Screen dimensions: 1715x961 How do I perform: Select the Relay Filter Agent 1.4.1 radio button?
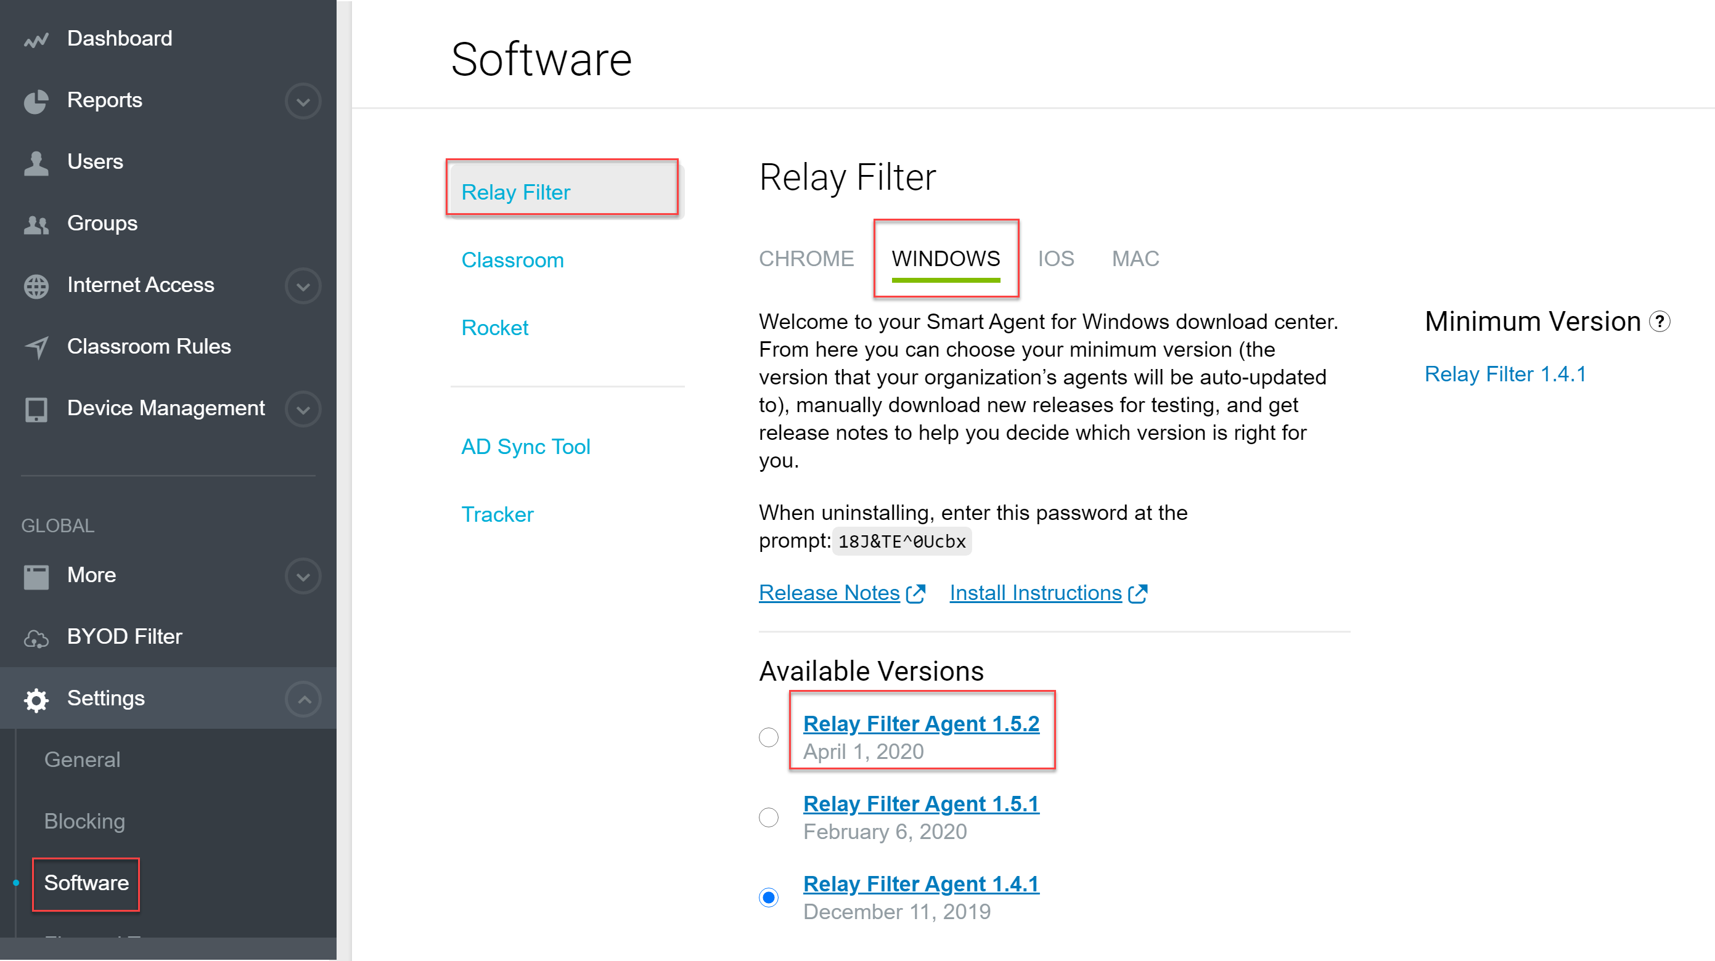click(768, 898)
